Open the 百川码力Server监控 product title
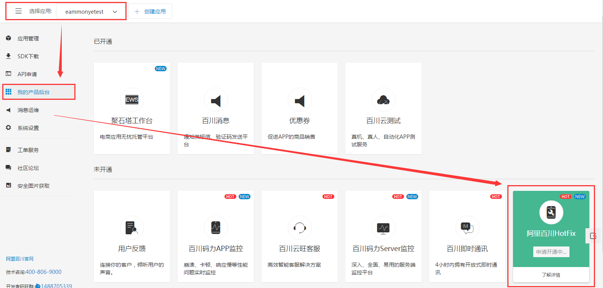 (x=383, y=249)
